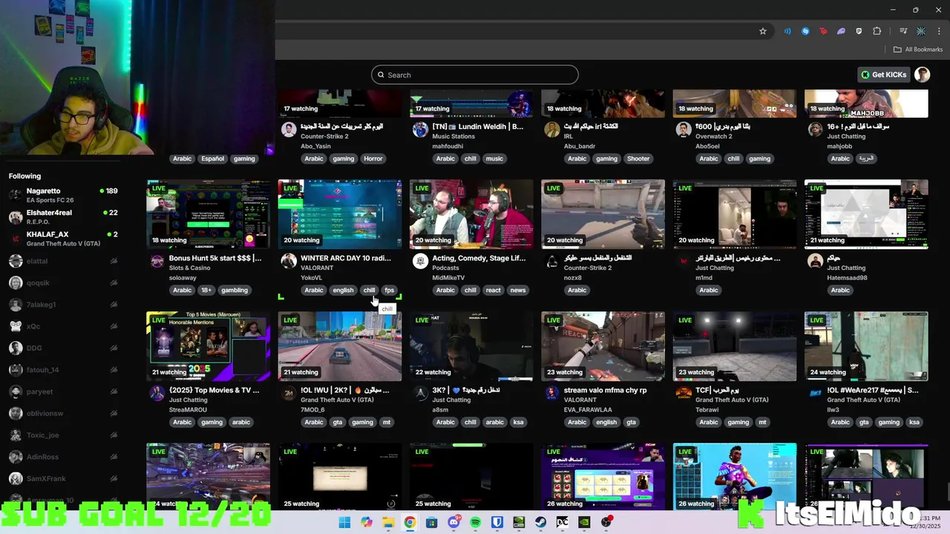The width and height of the screenshot is (950, 534).
Task: Open KHALAF_AX channel in Following list
Action: (x=63, y=238)
